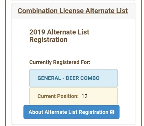Open the Combination License Alternate List link
The width and height of the screenshot is (144, 126).
point(73,11)
